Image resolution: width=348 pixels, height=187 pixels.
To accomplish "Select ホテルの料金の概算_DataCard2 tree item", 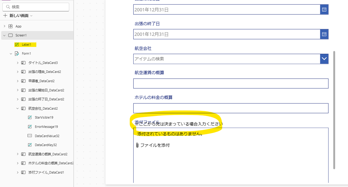I will (51, 163).
